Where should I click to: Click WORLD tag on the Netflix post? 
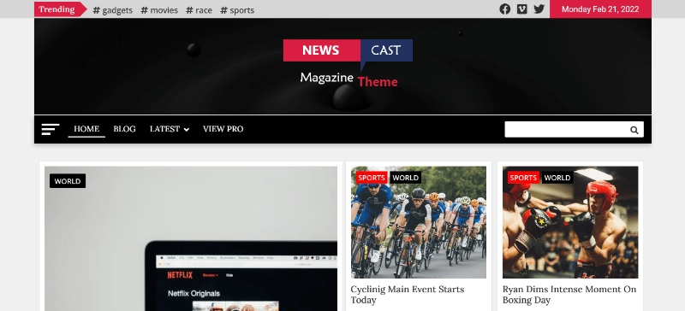68,181
